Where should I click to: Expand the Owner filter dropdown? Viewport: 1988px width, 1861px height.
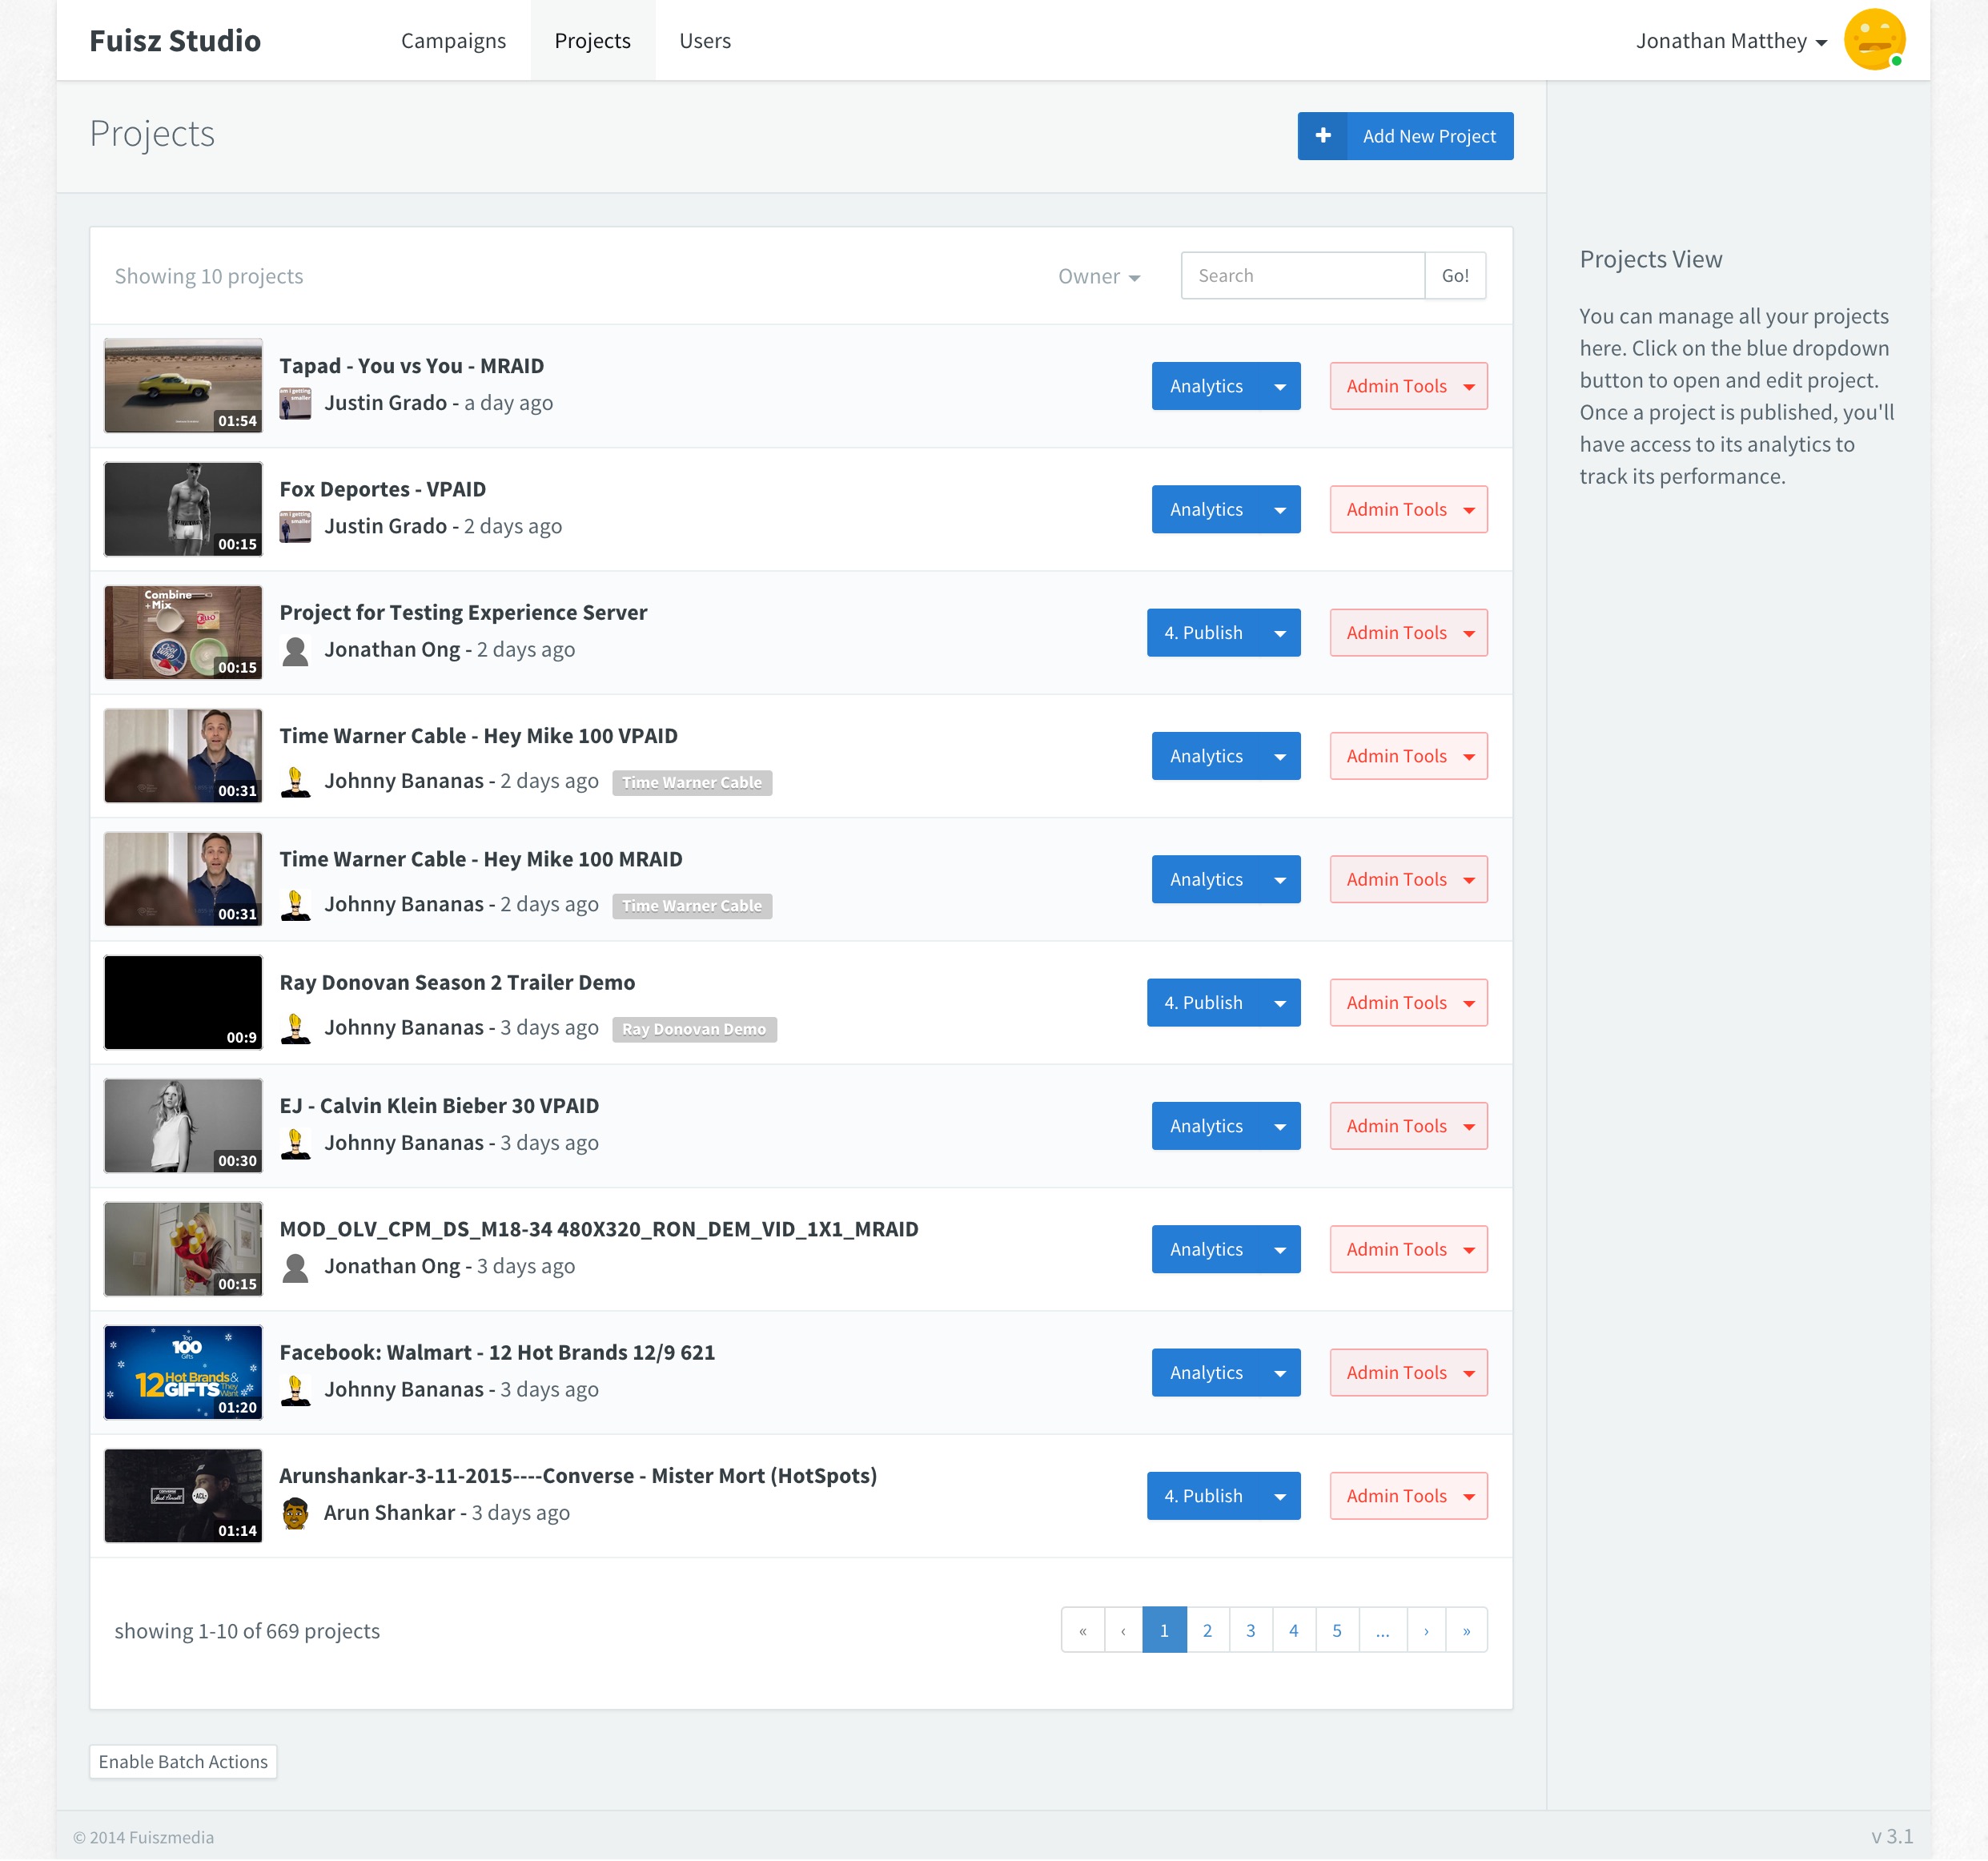point(1099,277)
